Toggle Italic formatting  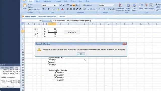click(x=46, y=9)
